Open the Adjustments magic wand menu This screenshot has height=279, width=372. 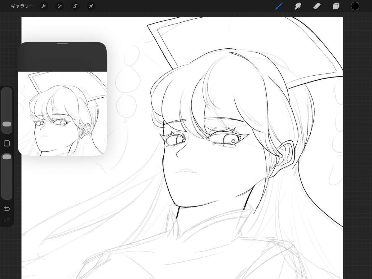[59, 6]
